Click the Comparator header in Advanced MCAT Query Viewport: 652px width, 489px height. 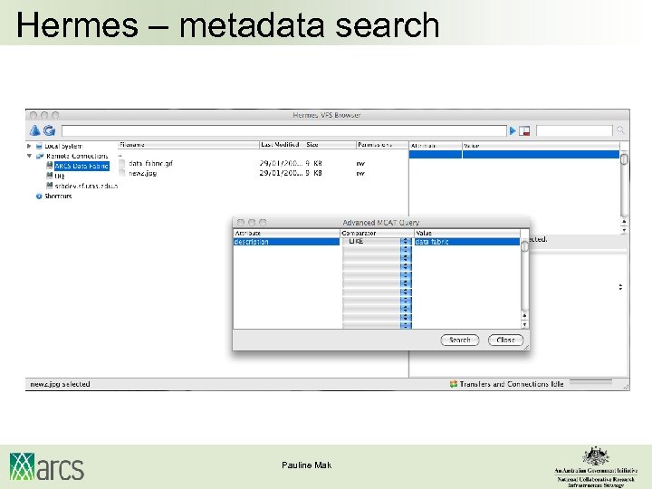click(377, 234)
